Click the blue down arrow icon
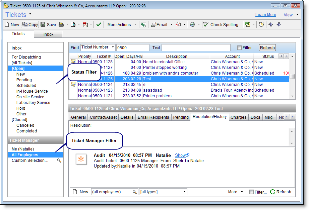Screen dimensions: 309x210 (279, 24)
